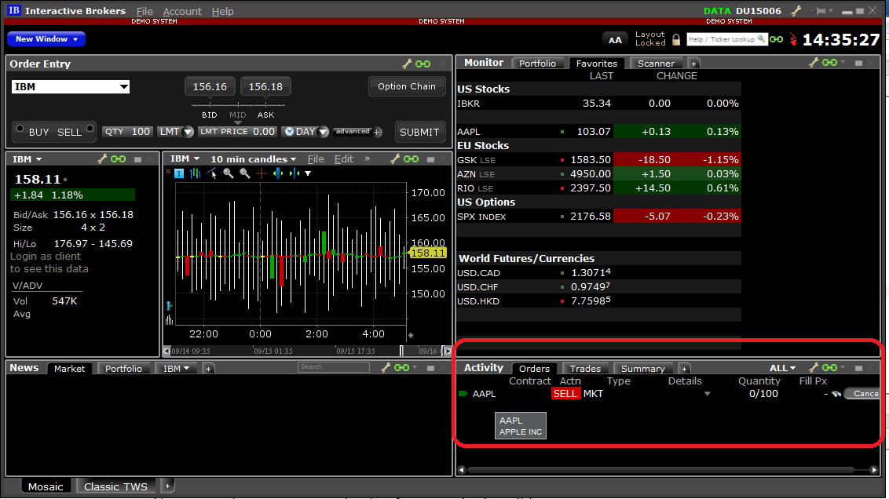This screenshot has width=889, height=499.
Task: Click the bar chart type icon in chart toolbar
Action: (x=196, y=173)
